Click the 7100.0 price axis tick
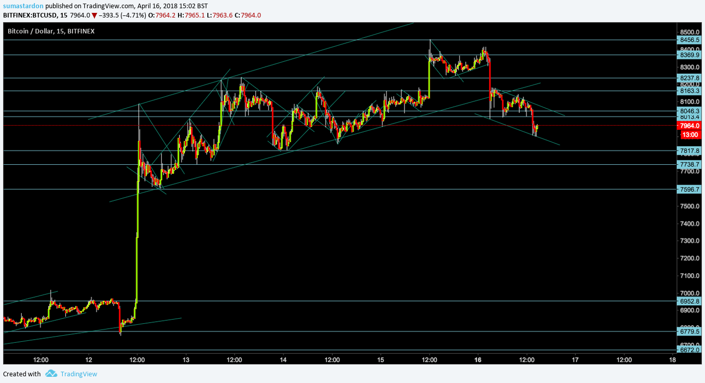 click(690, 275)
